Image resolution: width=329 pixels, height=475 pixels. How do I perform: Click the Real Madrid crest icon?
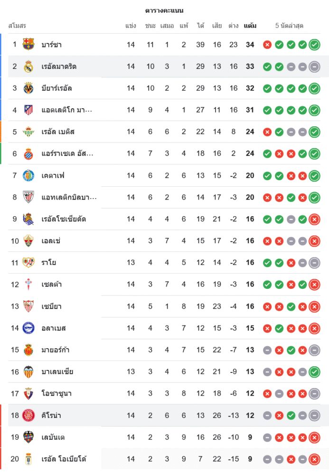pos(28,66)
